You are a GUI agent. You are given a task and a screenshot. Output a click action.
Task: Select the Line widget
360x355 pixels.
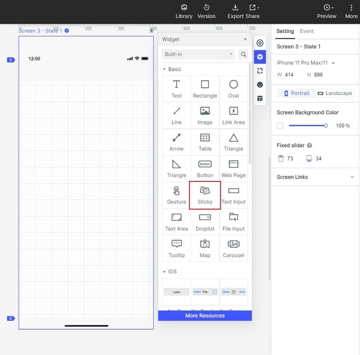coord(176,116)
